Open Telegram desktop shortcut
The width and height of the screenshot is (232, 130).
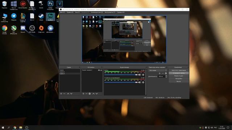point(14,17)
